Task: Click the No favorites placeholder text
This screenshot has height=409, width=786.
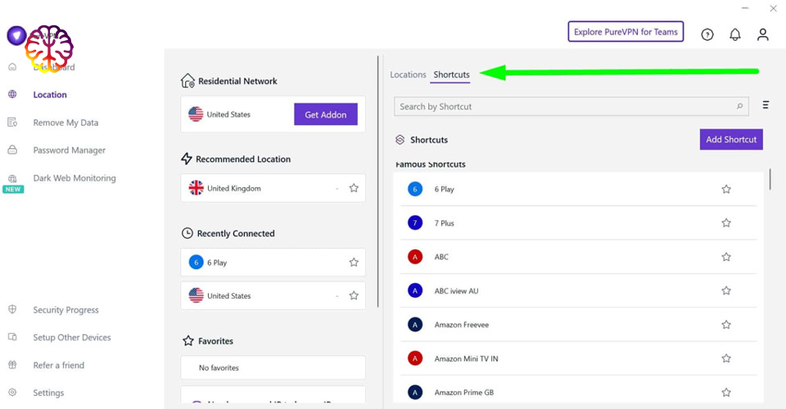Action: click(x=219, y=367)
